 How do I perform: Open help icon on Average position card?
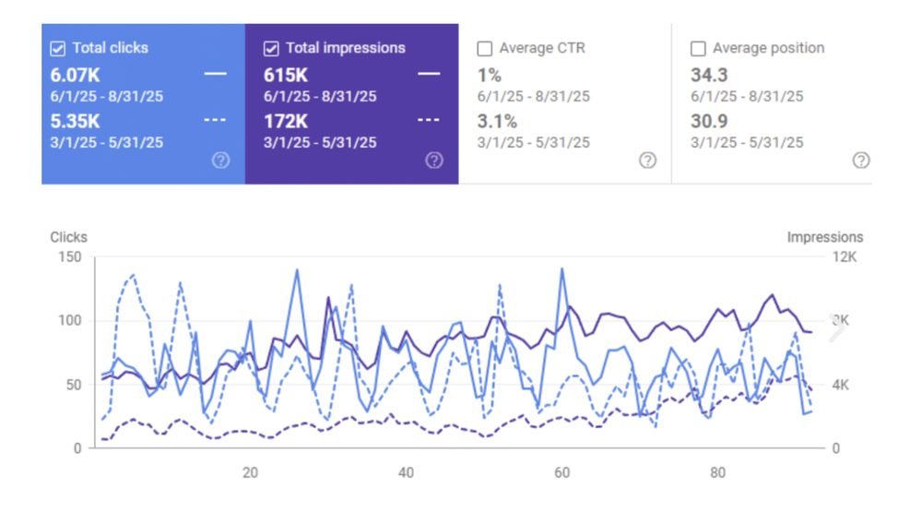(861, 161)
